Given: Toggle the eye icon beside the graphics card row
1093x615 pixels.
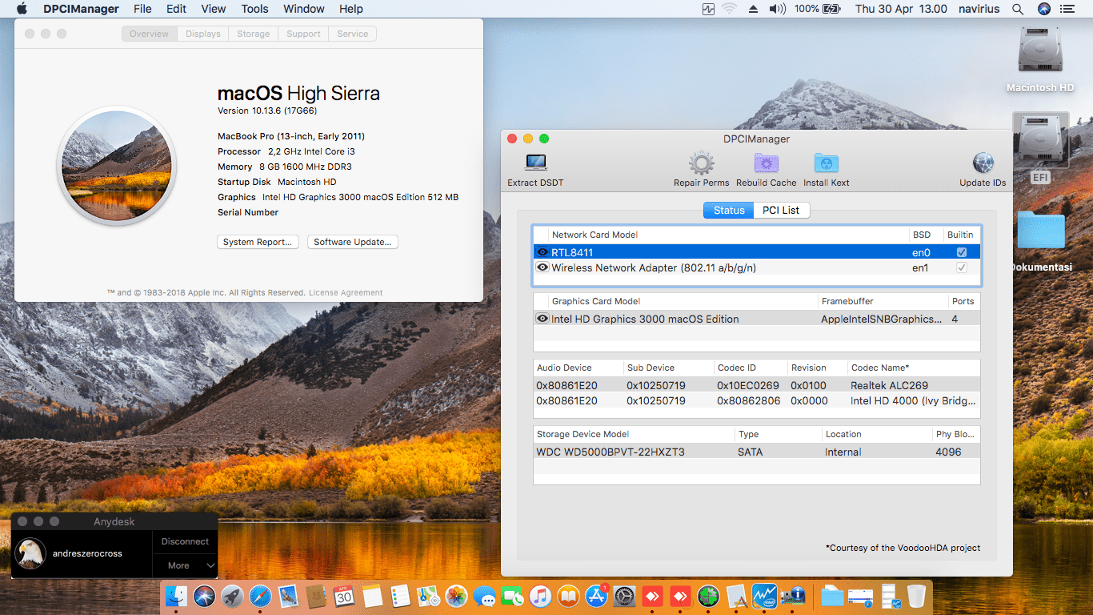Looking at the screenshot, I should point(542,319).
